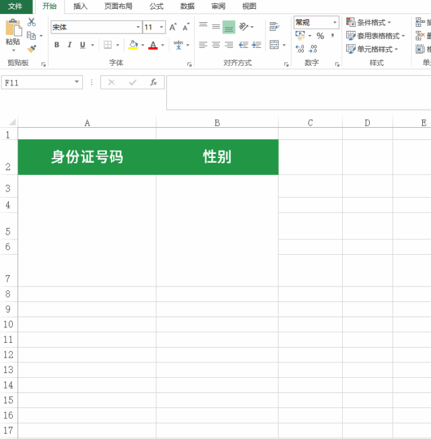Apply cell borders with the borders icon
This screenshot has width=431, height=439.
click(108, 45)
